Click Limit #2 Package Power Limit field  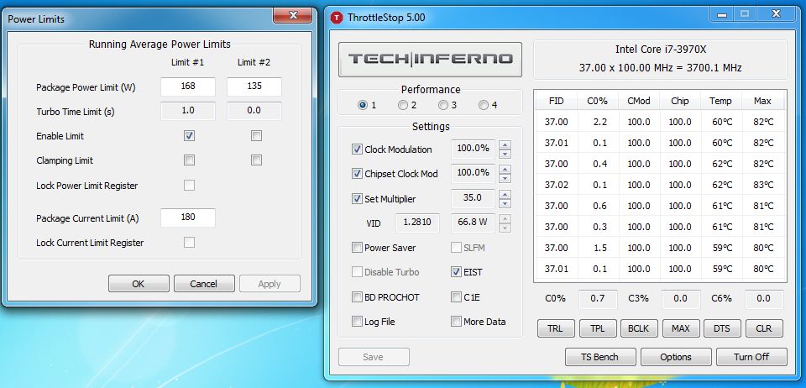point(254,87)
